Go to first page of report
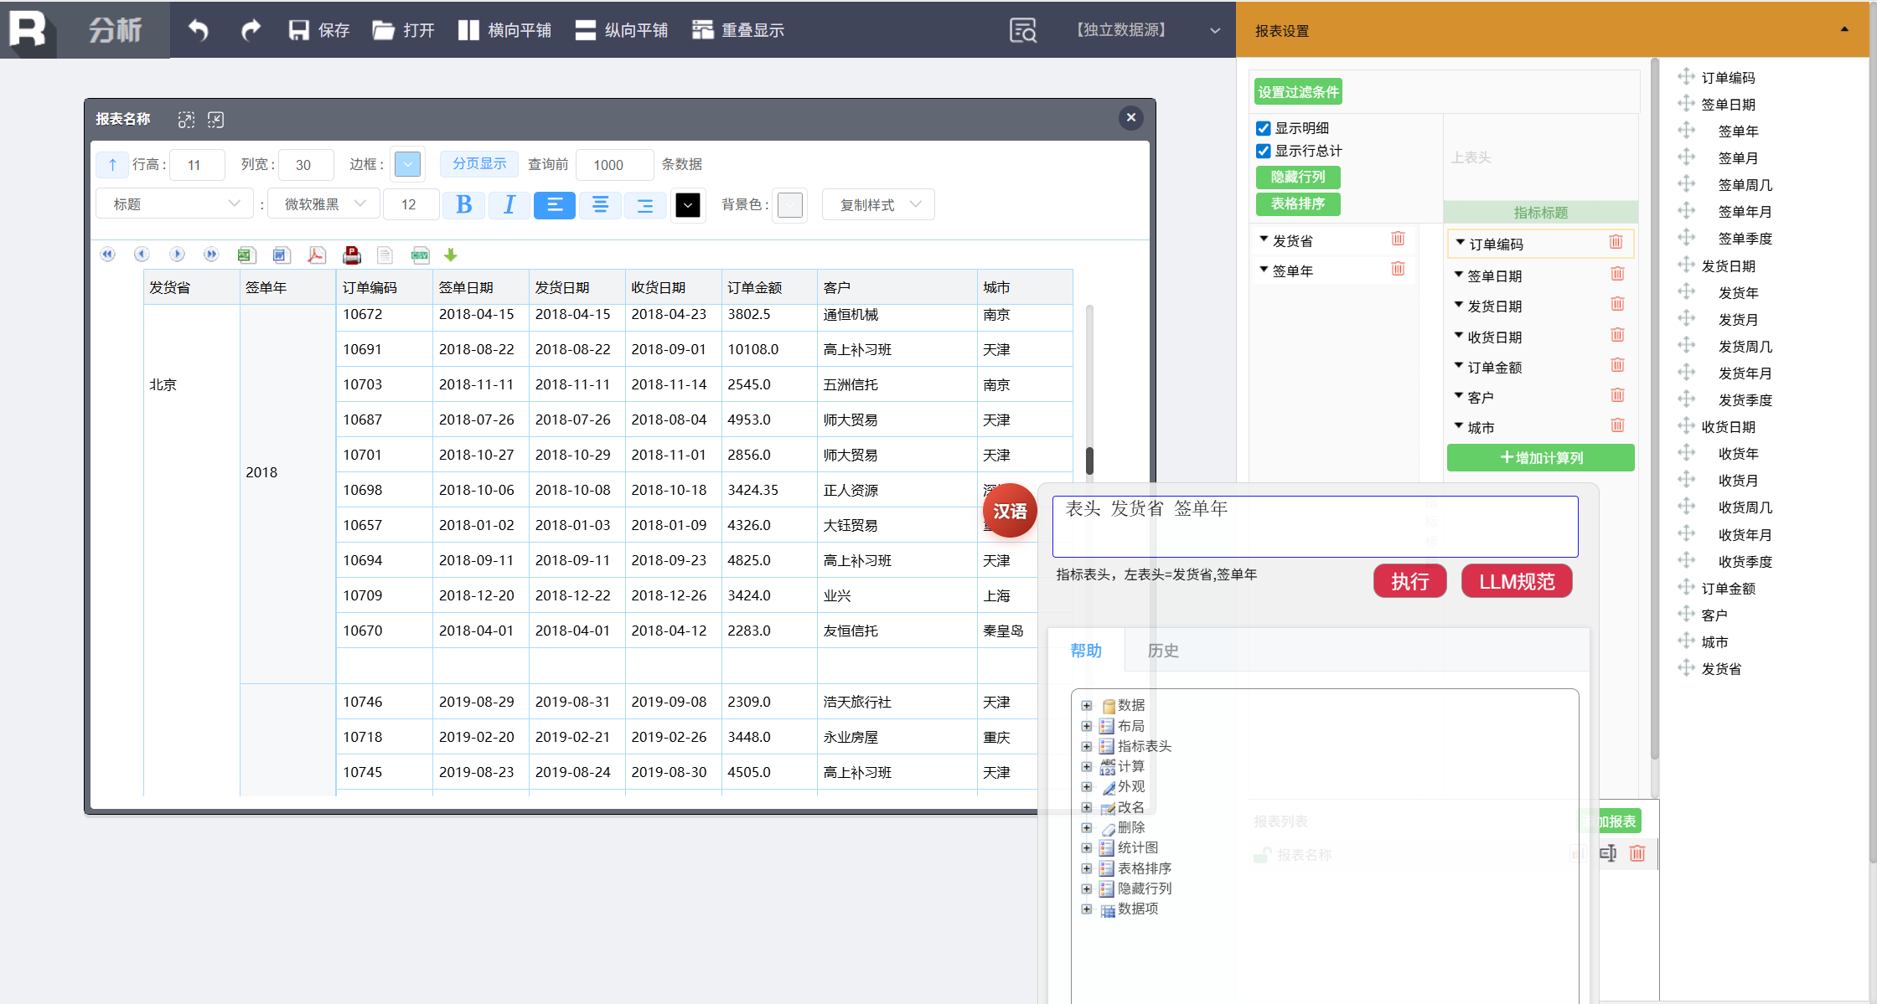Screen dimensions: 1877x1004 pos(107,255)
